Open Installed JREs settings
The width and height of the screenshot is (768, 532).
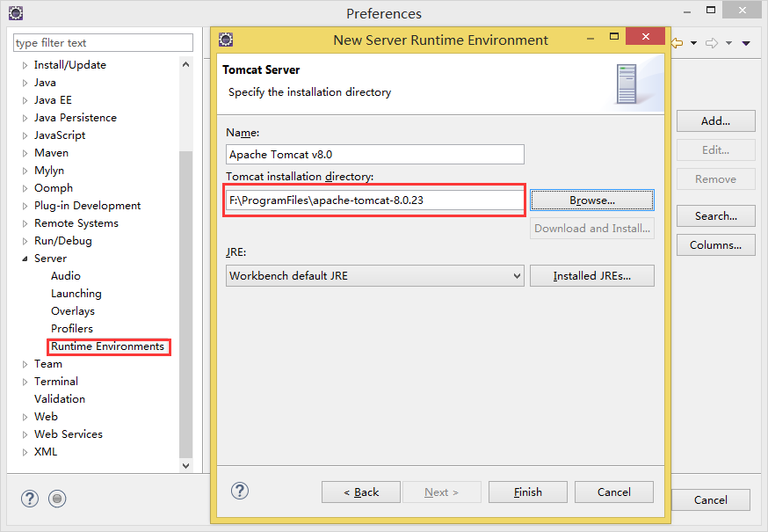[592, 275]
